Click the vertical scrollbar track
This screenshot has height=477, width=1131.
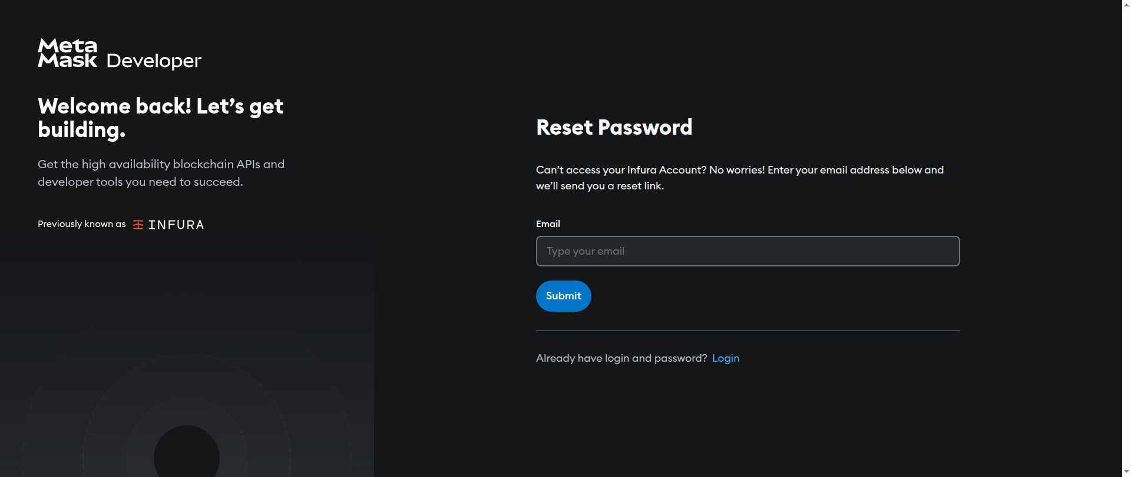[x=1126, y=235]
